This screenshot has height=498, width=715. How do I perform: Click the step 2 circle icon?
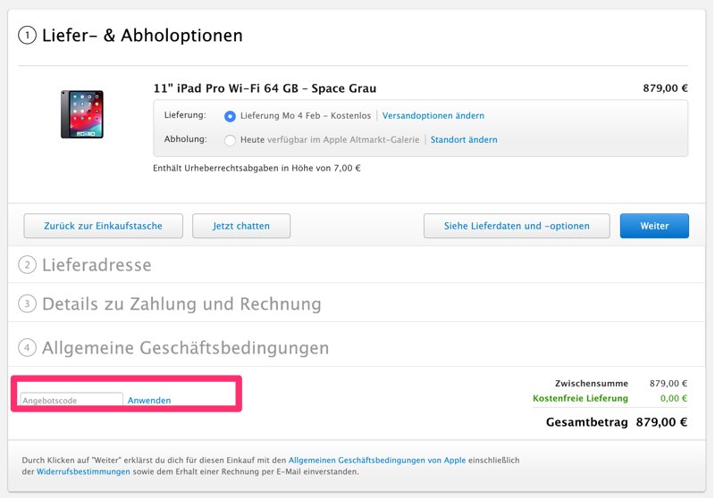coord(28,265)
